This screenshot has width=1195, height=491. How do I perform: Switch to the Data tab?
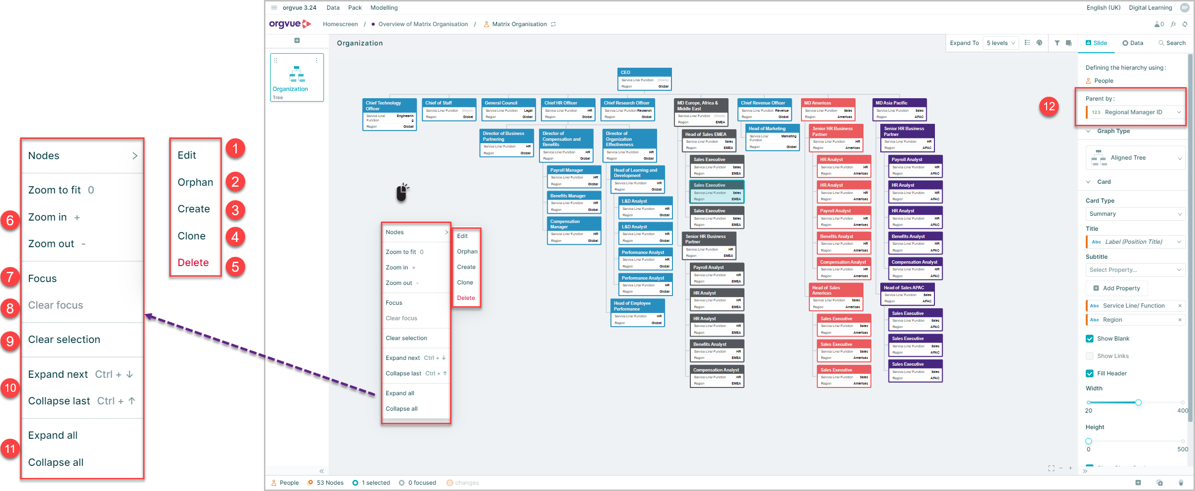pyautogui.click(x=1133, y=43)
